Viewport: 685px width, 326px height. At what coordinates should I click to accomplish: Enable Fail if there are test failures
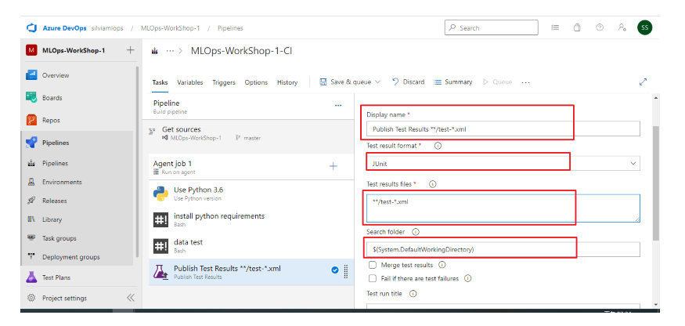click(373, 278)
